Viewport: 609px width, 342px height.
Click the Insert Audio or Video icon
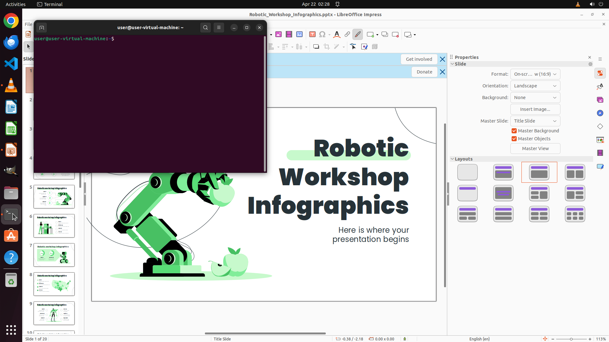[x=289, y=34]
